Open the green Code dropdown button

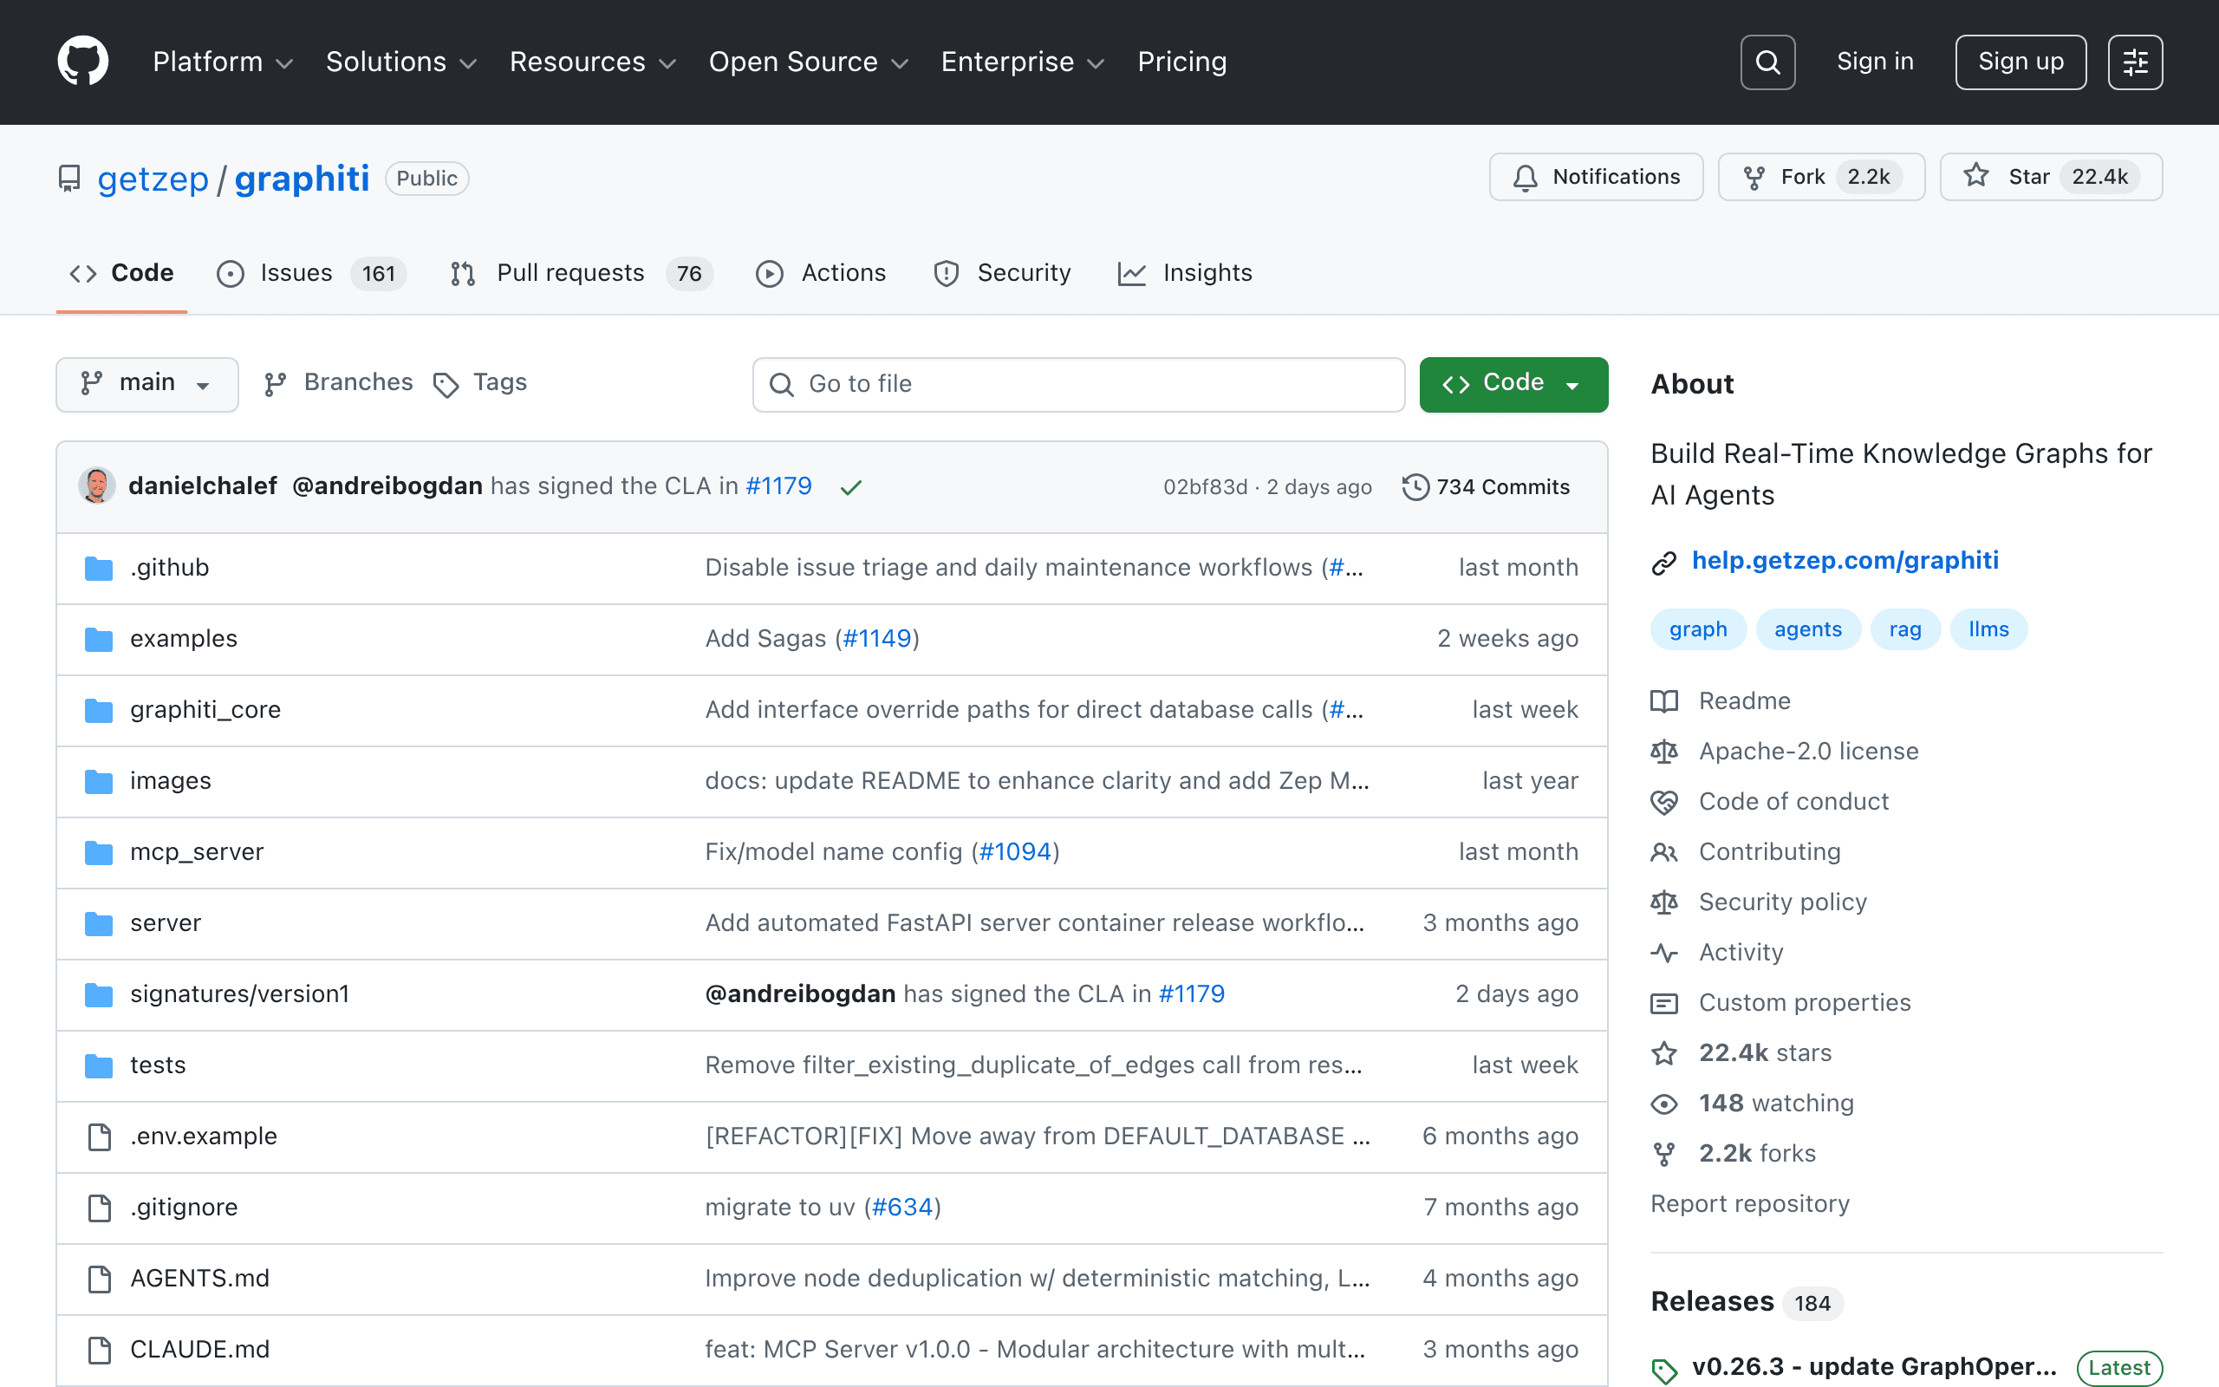tap(1513, 383)
